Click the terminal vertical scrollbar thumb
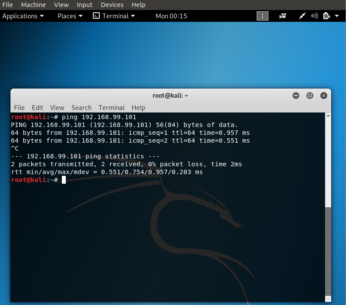This screenshot has width=346, height=305. point(328,251)
